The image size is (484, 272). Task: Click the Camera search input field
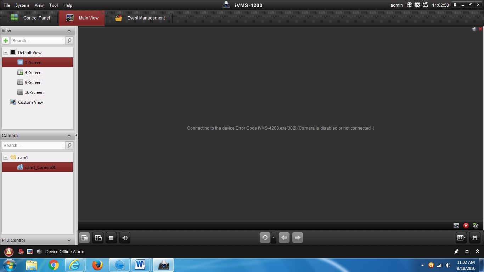[x=34, y=146]
